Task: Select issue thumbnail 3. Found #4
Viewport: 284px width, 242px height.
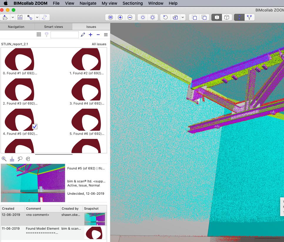Action: [86, 89]
